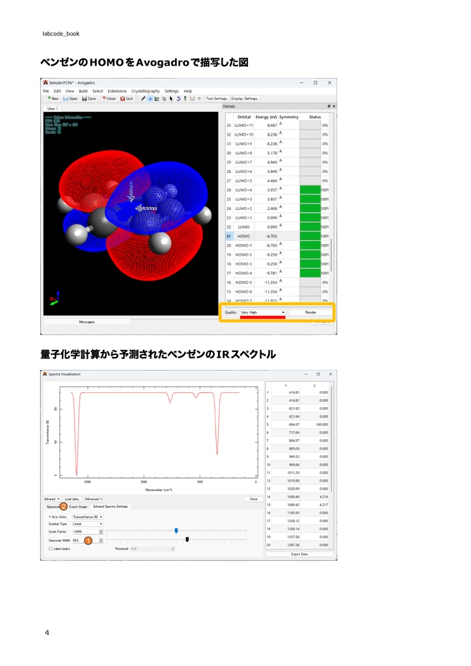Select the LUMO orbital row

tap(277, 227)
